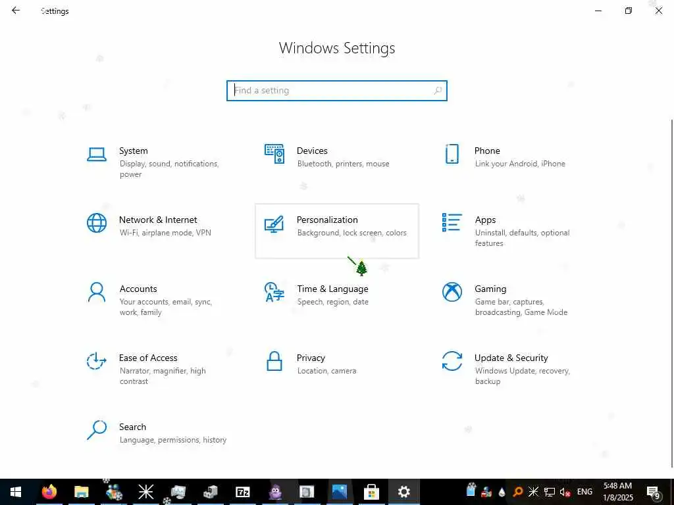The width and height of the screenshot is (674, 505).
Task: Open Photos app in the taskbar
Action: [339, 492]
